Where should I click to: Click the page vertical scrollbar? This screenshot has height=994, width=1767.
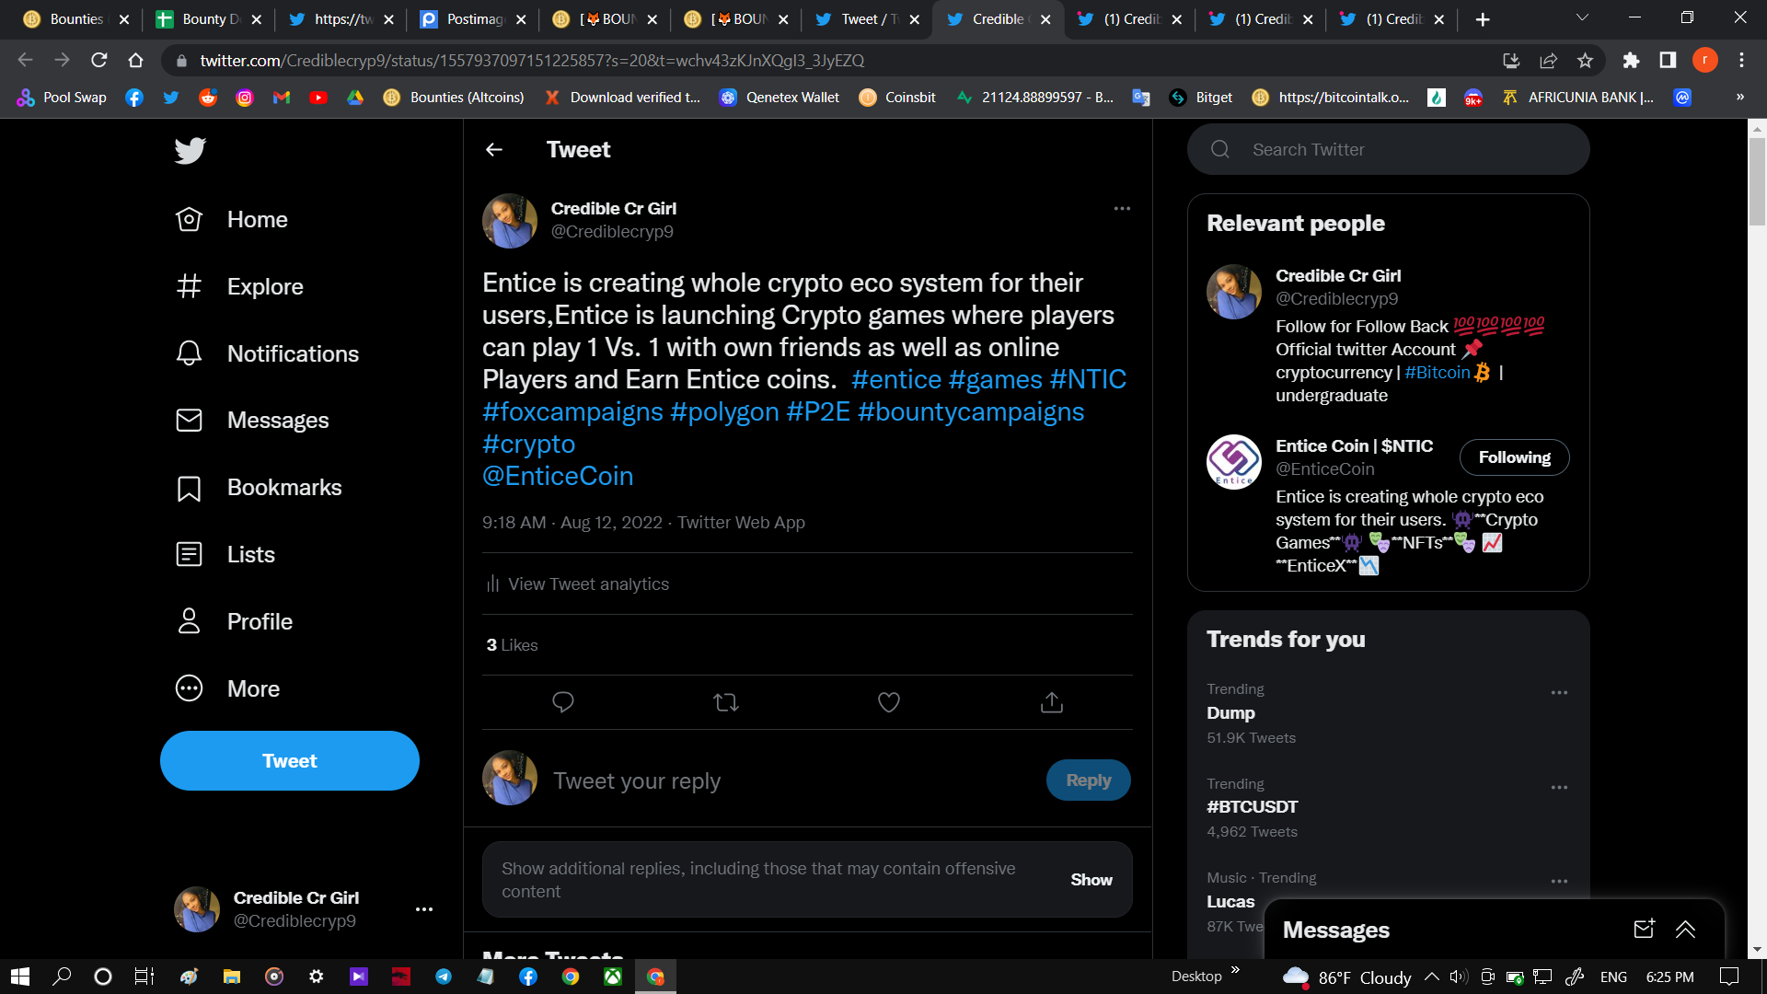(1757, 182)
